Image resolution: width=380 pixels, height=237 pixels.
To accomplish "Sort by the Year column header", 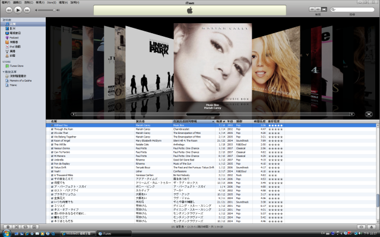I will (x=230, y=121).
